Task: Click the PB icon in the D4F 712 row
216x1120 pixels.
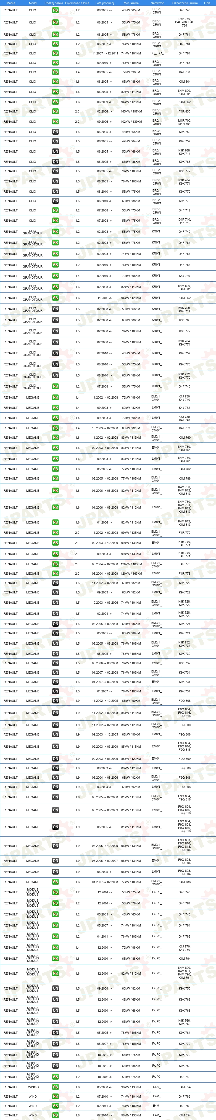Action: (x=55, y=210)
